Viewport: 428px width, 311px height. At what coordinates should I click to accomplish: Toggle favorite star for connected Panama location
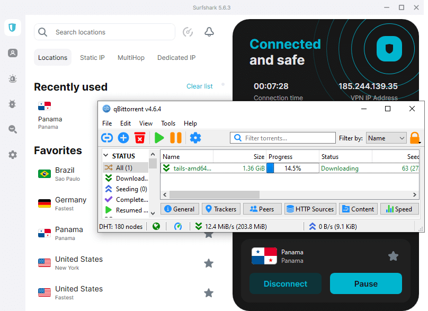click(x=394, y=256)
